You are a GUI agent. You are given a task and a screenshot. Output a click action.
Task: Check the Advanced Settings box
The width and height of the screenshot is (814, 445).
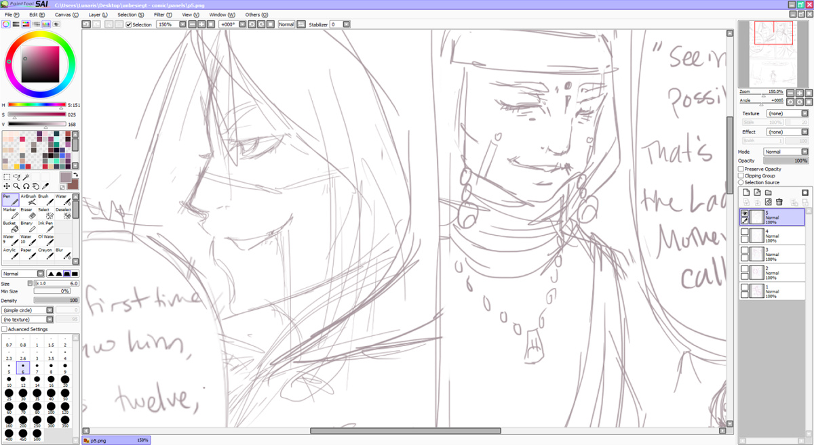(5, 329)
